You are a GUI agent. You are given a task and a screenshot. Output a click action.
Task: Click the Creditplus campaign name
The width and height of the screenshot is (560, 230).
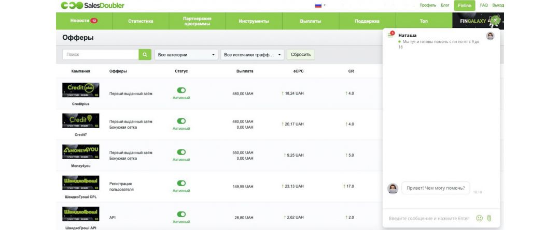[x=81, y=104]
